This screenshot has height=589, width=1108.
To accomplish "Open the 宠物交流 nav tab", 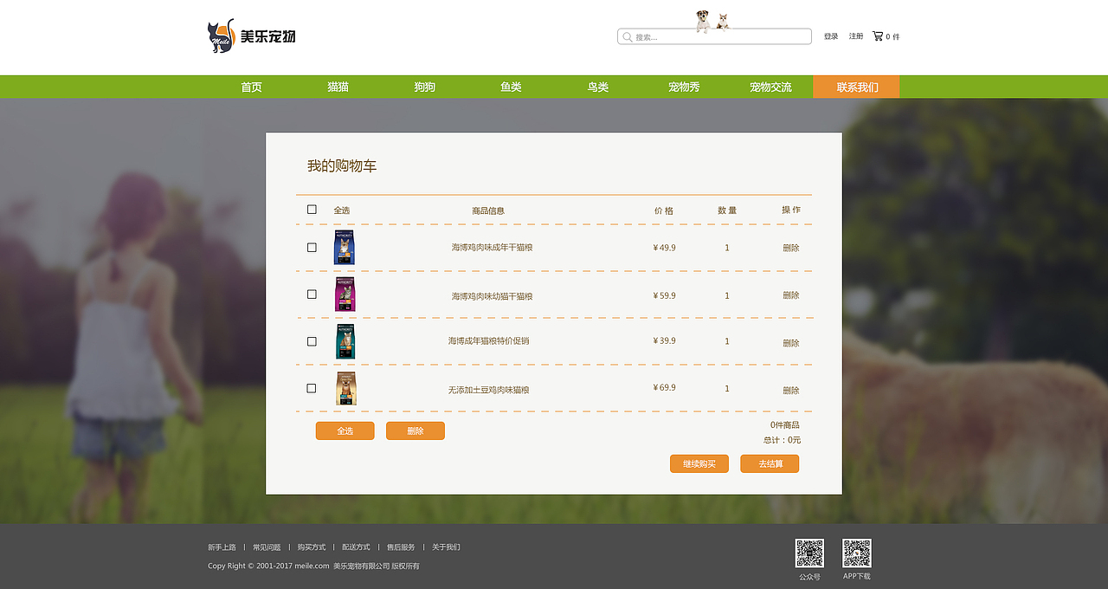I will click(x=770, y=87).
